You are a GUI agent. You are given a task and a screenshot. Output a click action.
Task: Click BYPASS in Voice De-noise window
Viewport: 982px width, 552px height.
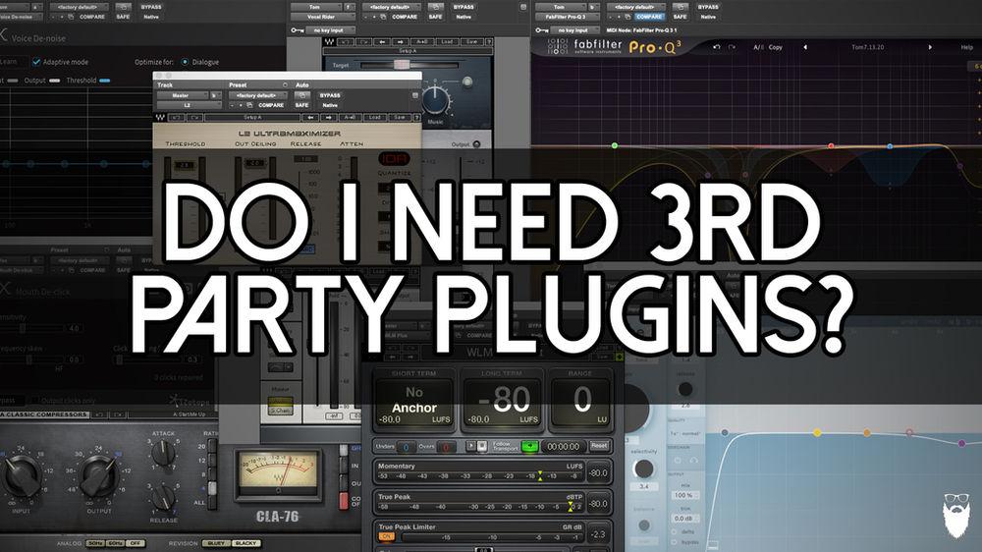point(151,7)
